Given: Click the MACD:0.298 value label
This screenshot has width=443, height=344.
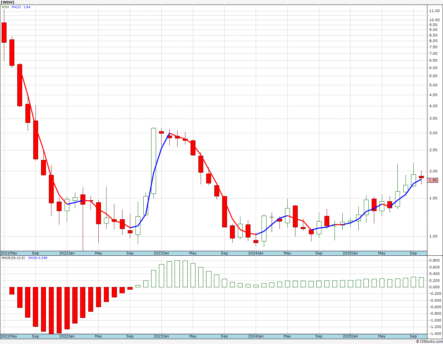Looking at the screenshot, I should click(x=38, y=258).
